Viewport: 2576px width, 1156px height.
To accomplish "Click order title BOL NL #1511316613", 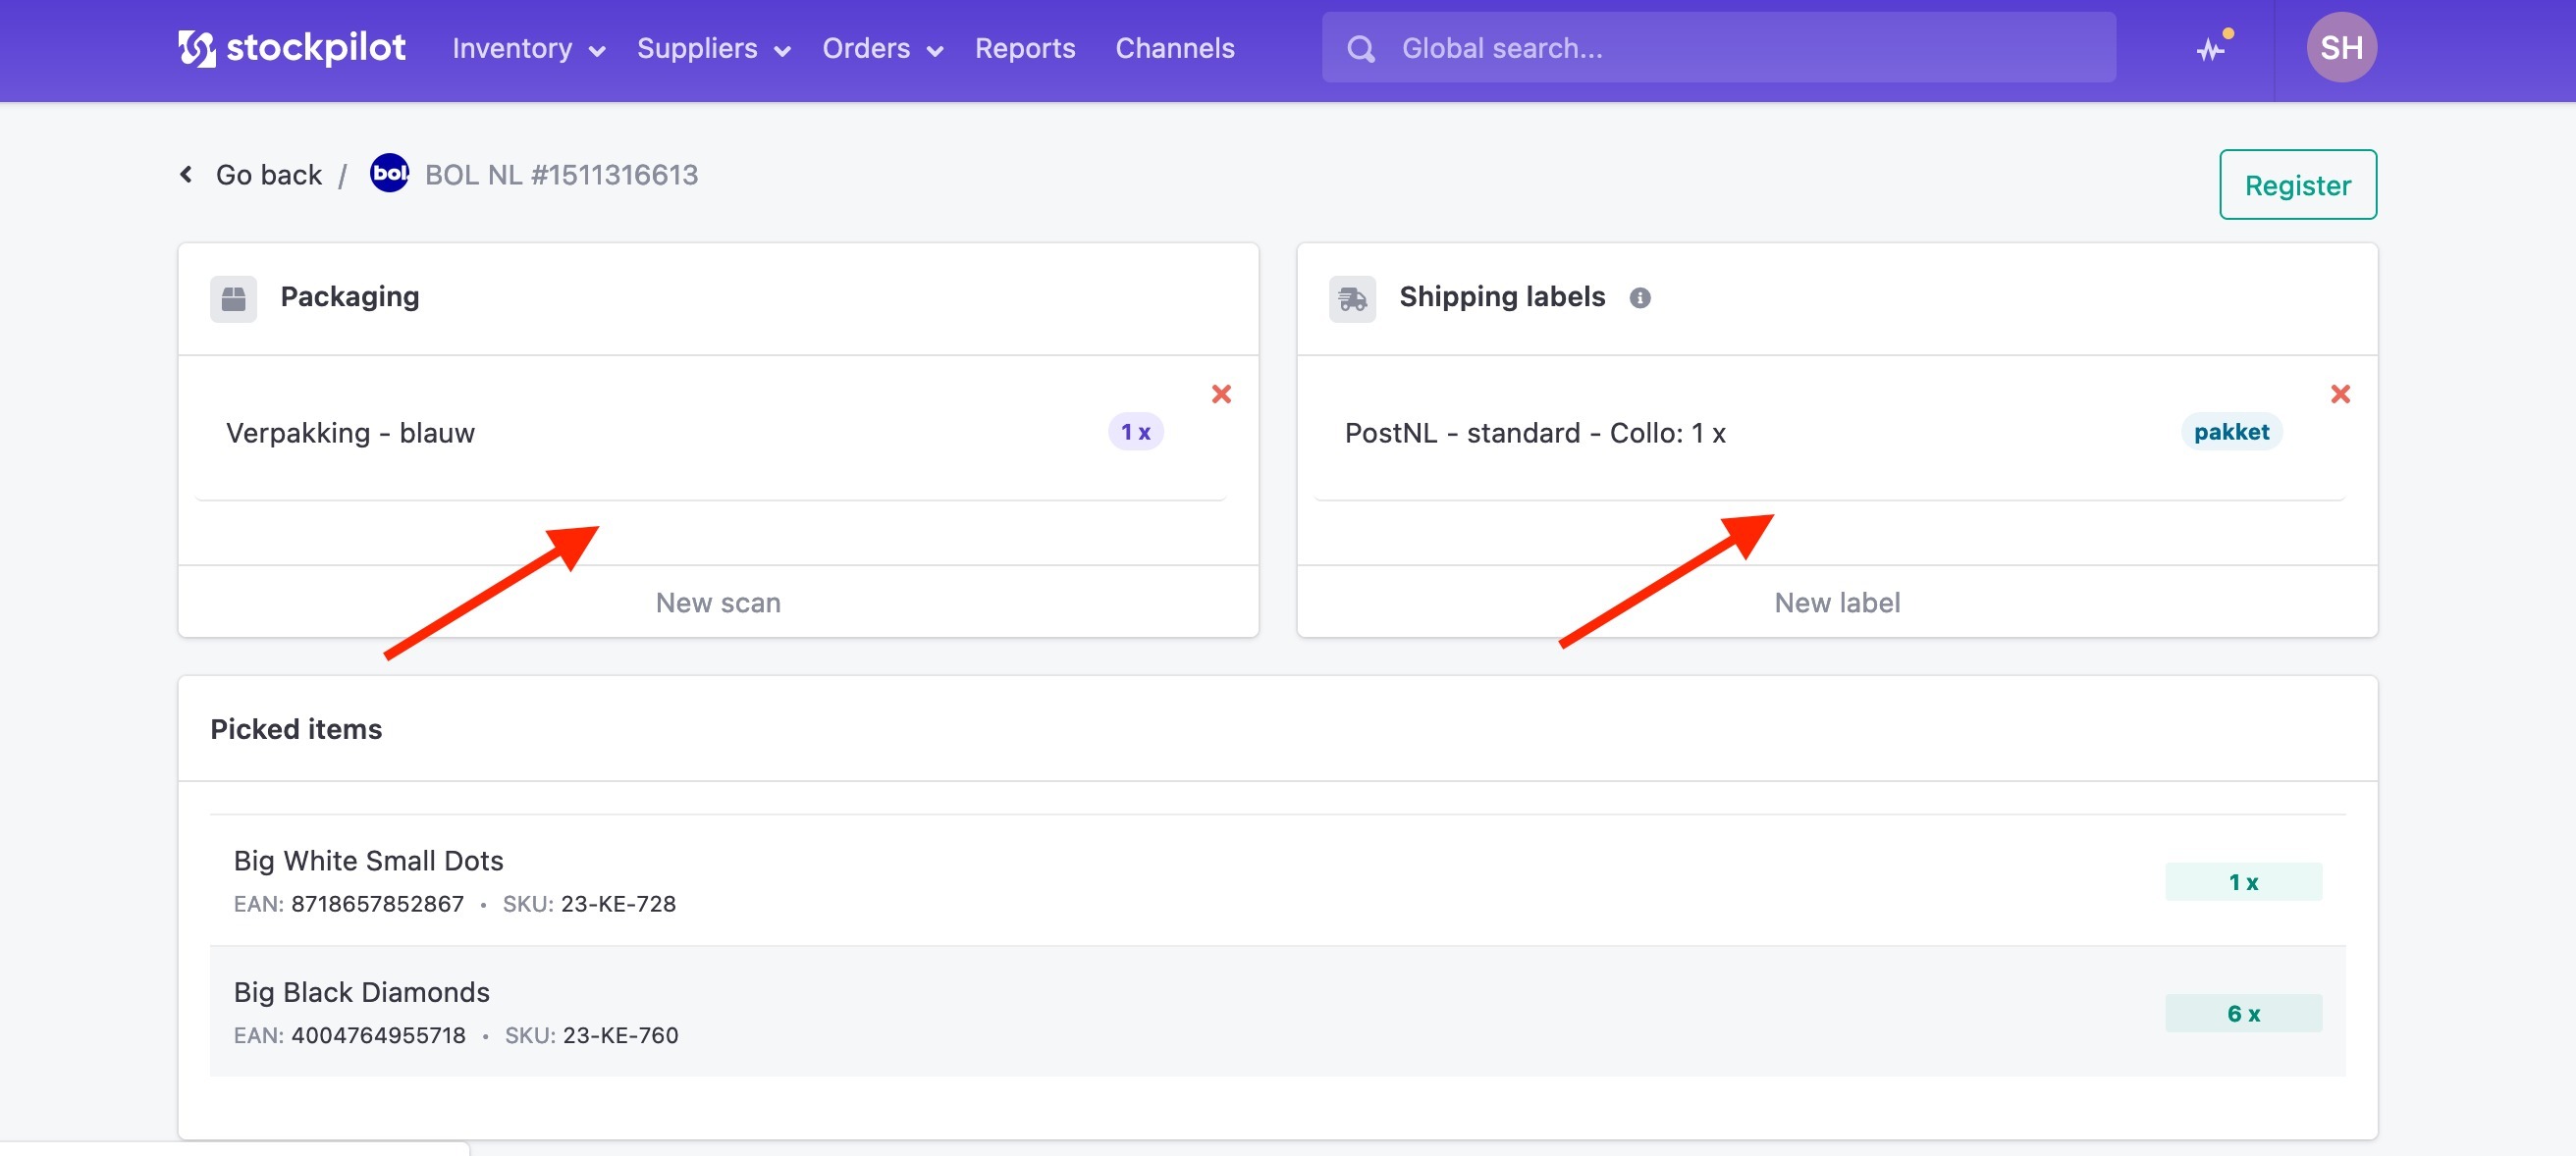I will click(561, 174).
